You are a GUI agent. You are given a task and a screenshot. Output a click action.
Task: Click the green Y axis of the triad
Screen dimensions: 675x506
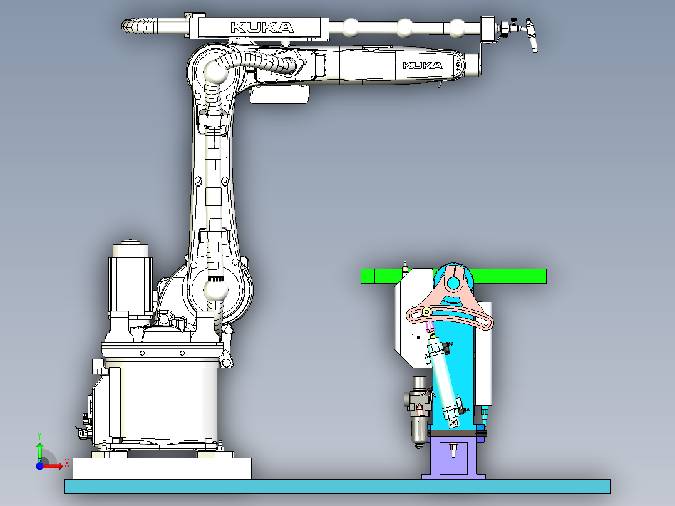pos(39,452)
